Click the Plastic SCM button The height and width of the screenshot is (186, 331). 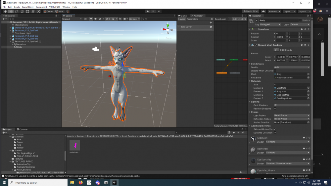[251, 11]
